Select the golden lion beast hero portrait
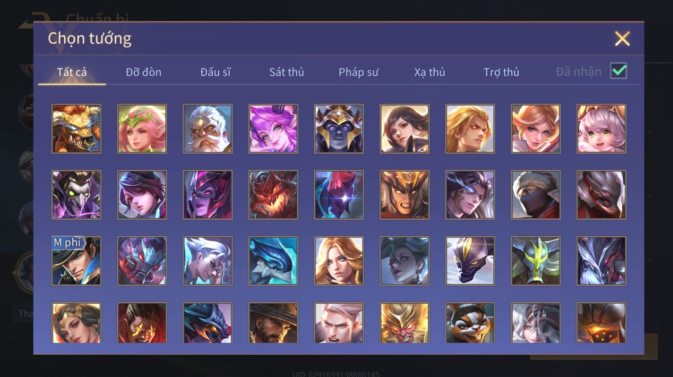Viewport: 673px width, 377px height. (76, 129)
